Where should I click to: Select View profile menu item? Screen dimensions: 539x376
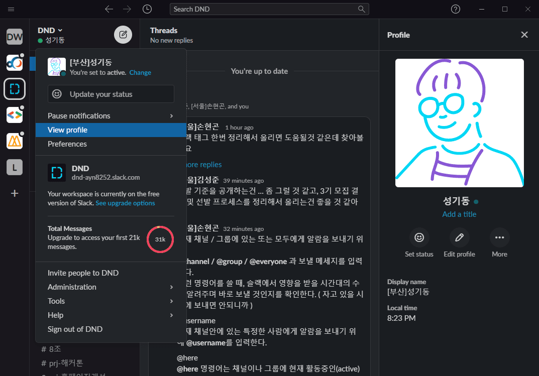point(111,130)
